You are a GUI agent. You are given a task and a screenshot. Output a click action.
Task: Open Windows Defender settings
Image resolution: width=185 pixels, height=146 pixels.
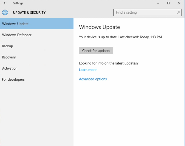click(x=37, y=35)
